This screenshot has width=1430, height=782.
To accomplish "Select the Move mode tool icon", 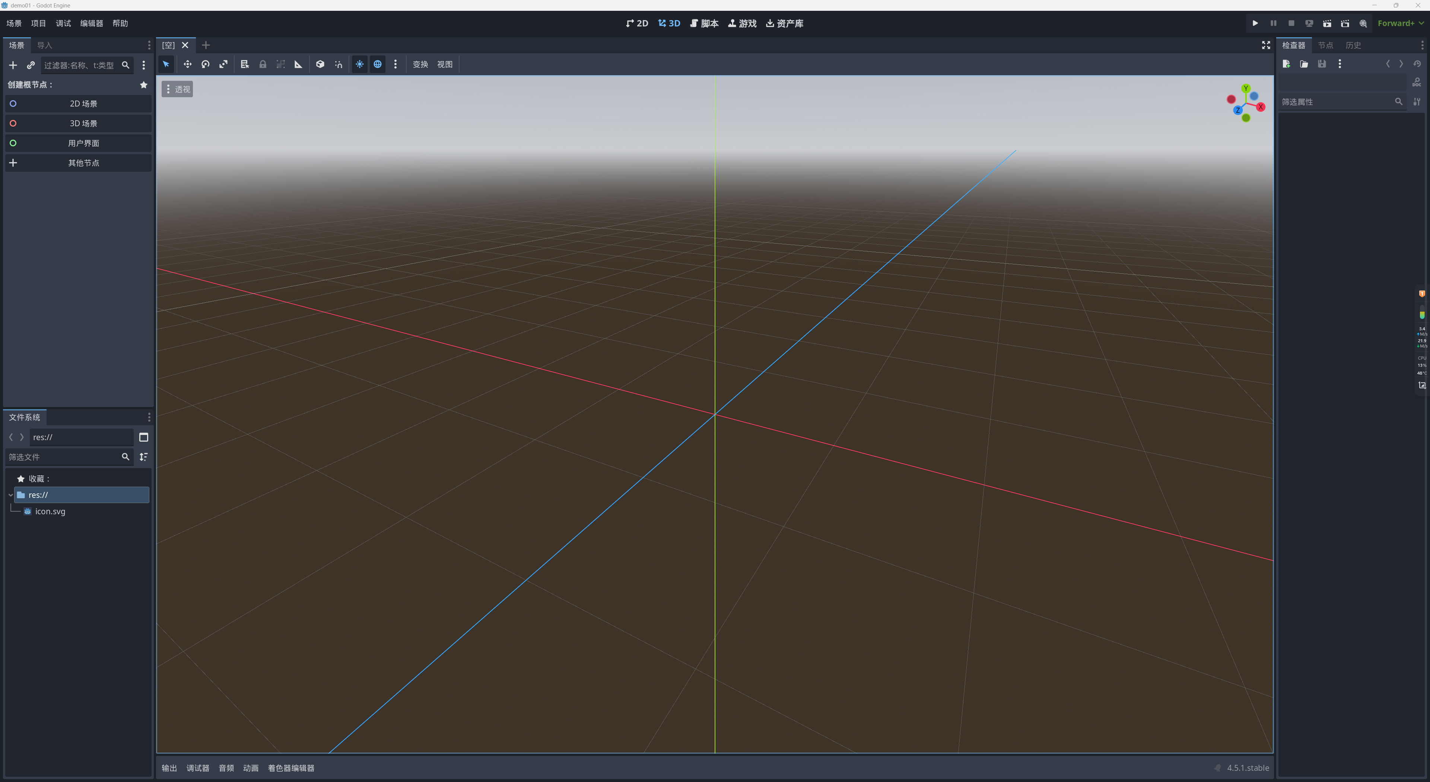I will (x=188, y=64).
